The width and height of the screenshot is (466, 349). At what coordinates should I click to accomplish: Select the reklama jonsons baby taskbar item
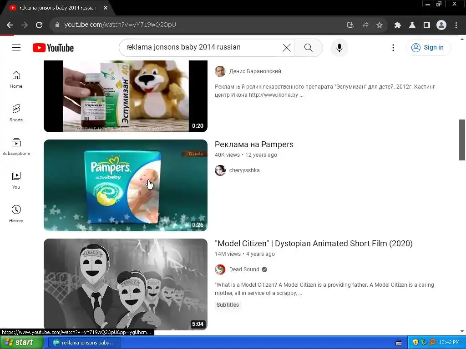85,343
